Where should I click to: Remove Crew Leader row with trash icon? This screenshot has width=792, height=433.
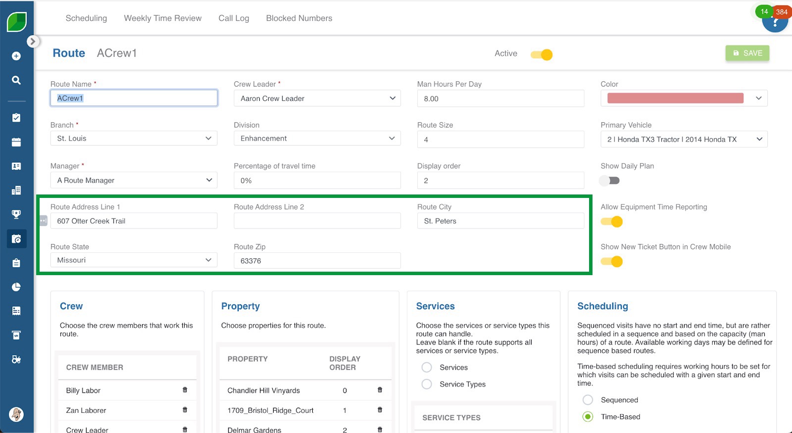(185, 430)
